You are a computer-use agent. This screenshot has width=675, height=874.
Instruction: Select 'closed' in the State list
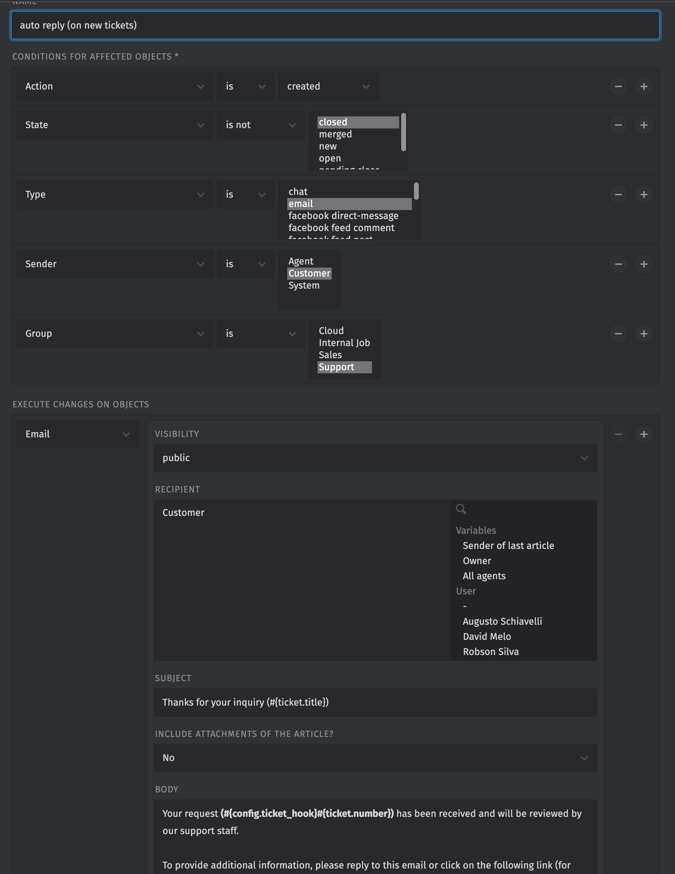(x=358, y=122)
